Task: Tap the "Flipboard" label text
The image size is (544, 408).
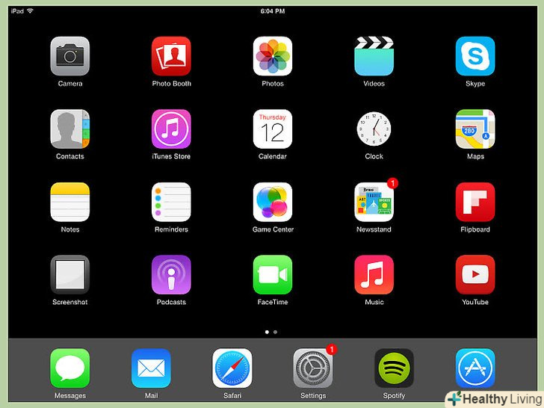Action: tap(475, 229)
